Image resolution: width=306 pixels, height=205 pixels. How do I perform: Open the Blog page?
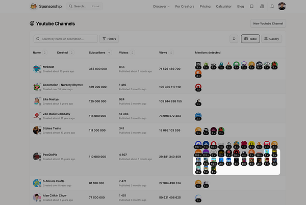pos(240,7)
